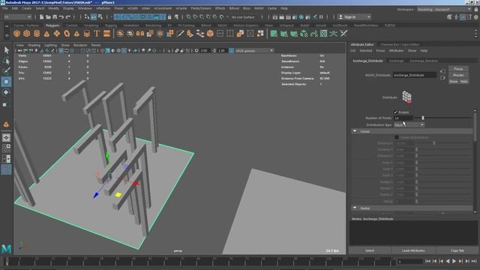480x270 pixels.
Task: Click the Hide button in Attribute Editor
Action: coord(463,82)
